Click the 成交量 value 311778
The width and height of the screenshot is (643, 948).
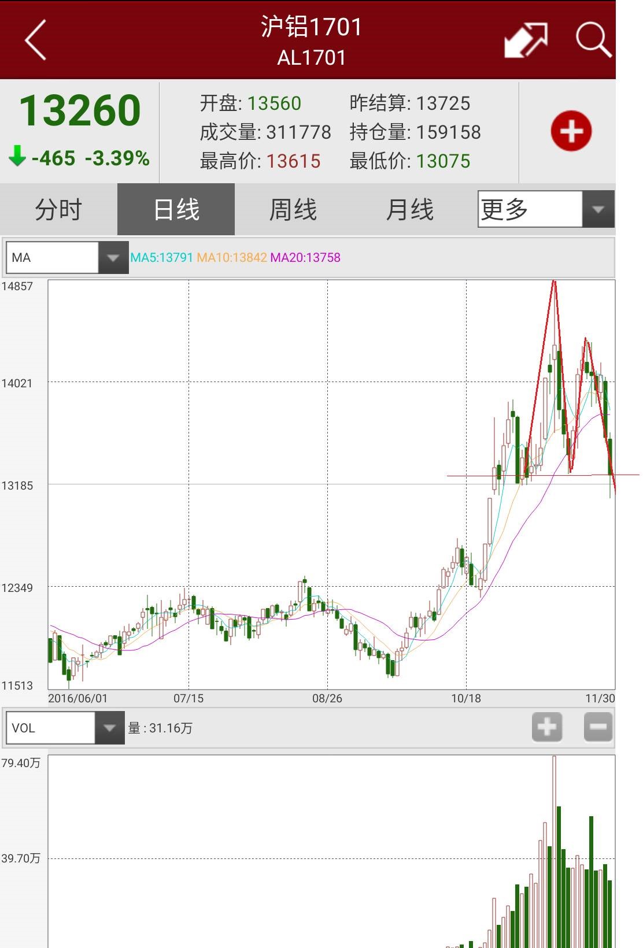(298, 132)
